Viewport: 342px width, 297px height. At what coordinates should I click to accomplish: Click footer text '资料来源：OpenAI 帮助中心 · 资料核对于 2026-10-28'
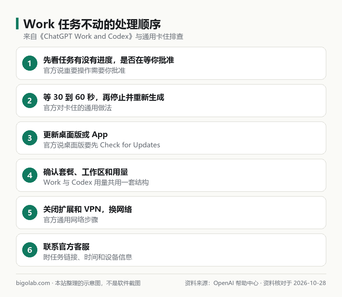tap(255, 283)
